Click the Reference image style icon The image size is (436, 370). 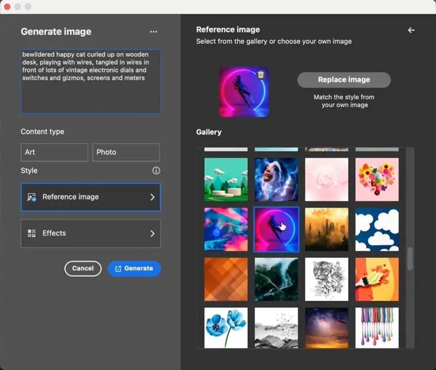click(x=32, y=197)
